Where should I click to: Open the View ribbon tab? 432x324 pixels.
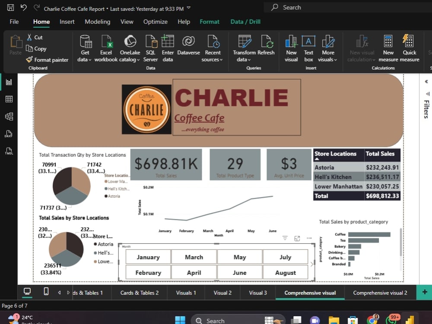[127, 22]
